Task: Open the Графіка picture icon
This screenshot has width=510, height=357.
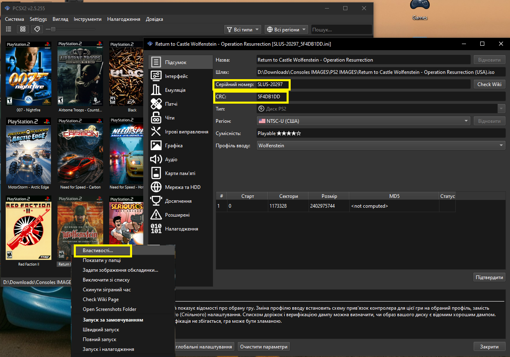Action: click(x=156, y=146)
